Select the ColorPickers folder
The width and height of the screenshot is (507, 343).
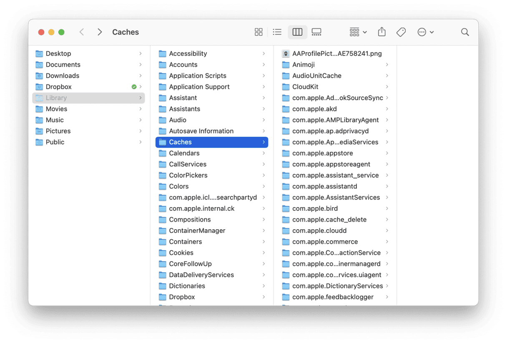(x=212, y=175)
